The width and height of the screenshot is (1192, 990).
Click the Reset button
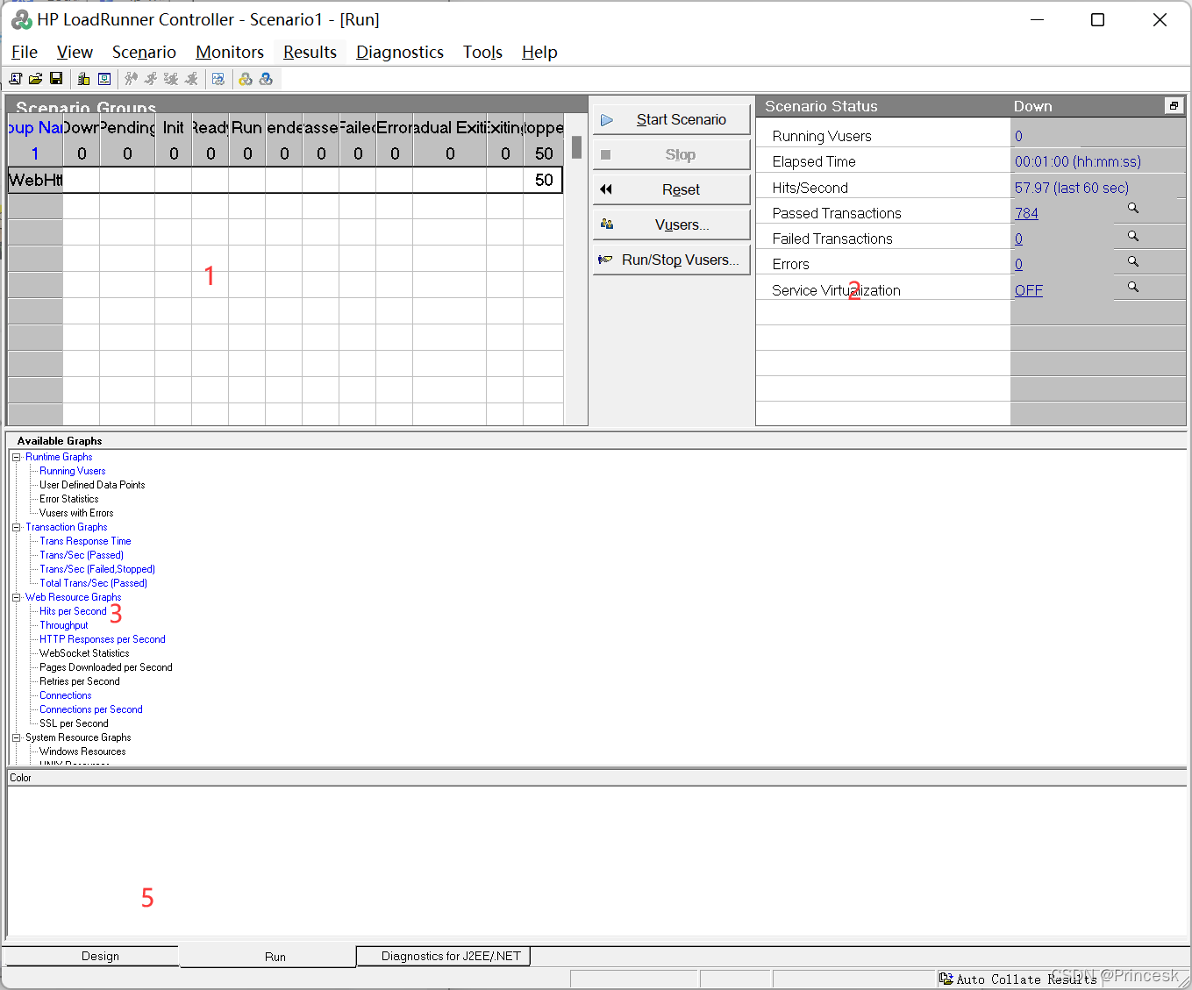pos(672,189)
